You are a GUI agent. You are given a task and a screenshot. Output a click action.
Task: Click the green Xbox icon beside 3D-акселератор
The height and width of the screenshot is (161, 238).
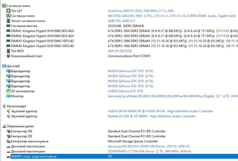pos(8,91)
